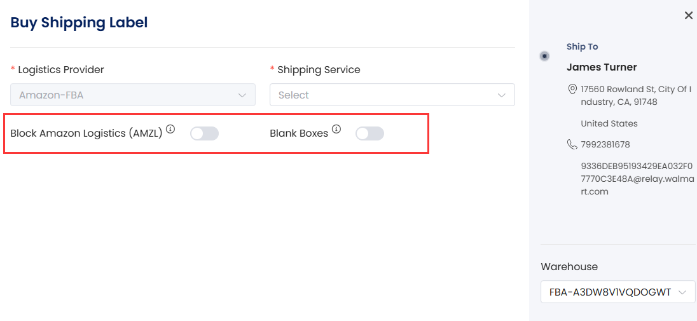Click the location pin icon by address
Viewport: 697px width, 321px height.
572,90
